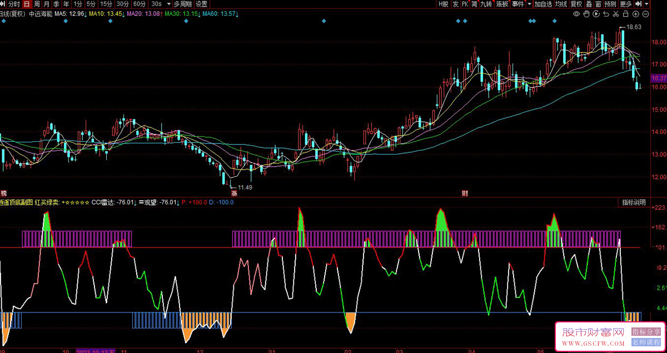Click the 加自选 button
The image size is (667, 353).
[543, 4]
